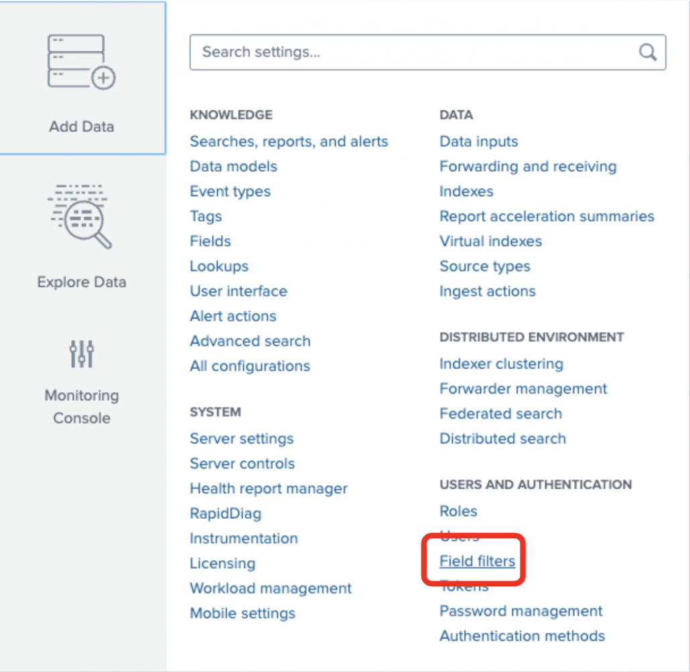This screenshot has height=672, width=690.
Task: Click the Add Data icon
Action: 82,62
